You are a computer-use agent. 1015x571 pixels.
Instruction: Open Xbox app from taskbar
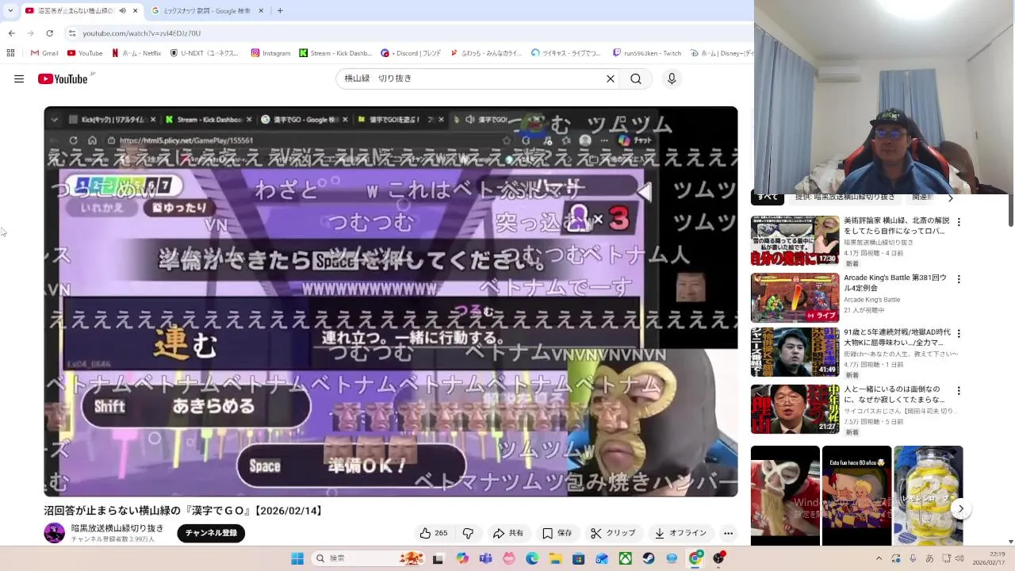pyautogui.click(x=626, y=558)
